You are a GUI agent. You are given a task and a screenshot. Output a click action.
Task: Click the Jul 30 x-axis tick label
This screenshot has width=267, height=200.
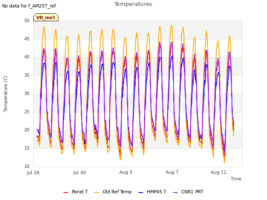point(80,172)
